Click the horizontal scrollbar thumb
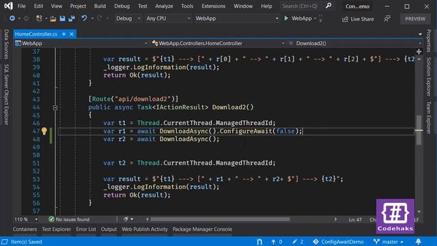 click(220, 219)
